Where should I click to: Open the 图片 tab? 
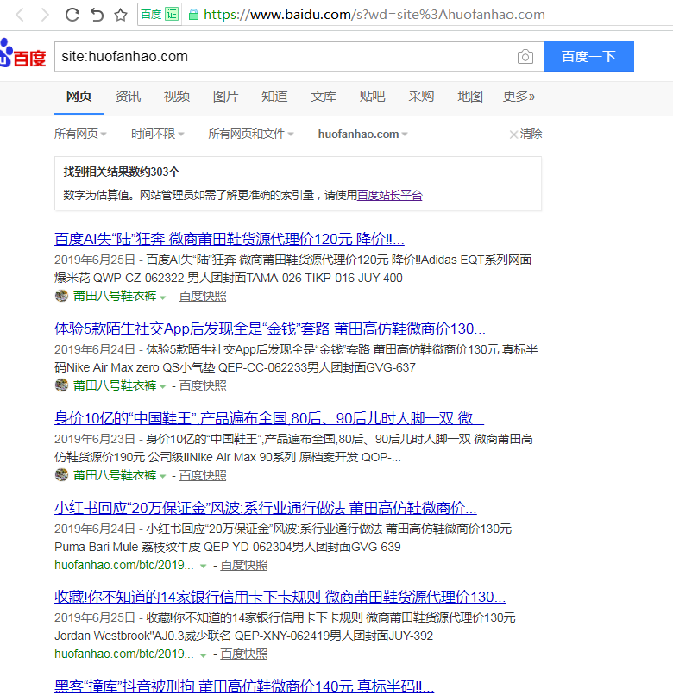[x=225, y=97]
